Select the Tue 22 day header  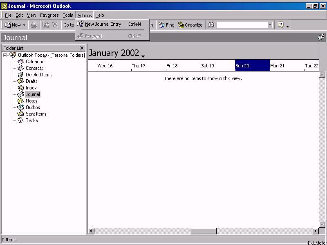[311, 66]
